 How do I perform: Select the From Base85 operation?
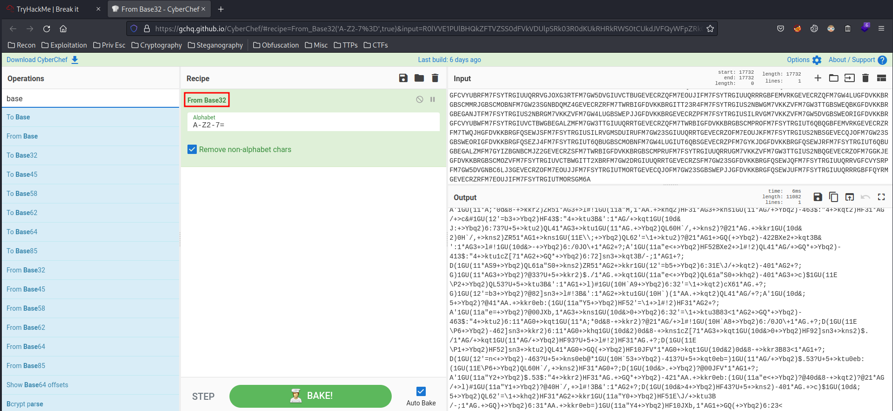[90, 366]
